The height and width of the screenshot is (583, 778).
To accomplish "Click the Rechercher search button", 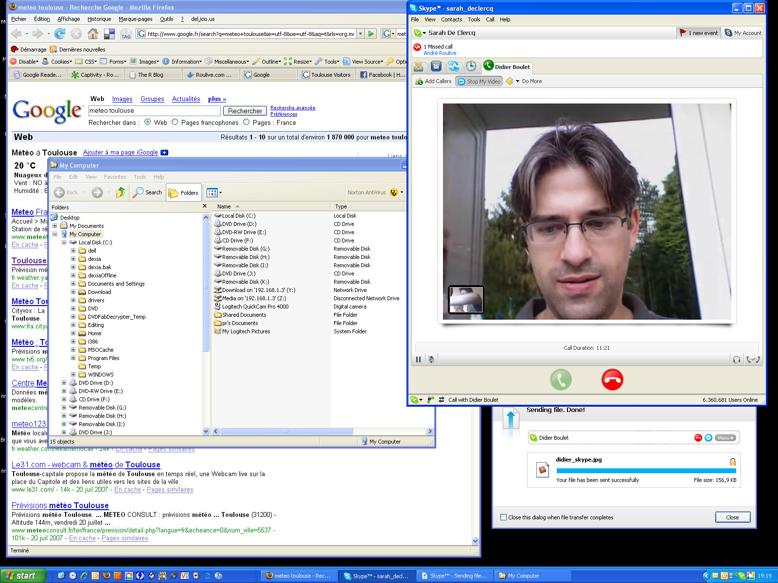I will (x=245, y=111).
